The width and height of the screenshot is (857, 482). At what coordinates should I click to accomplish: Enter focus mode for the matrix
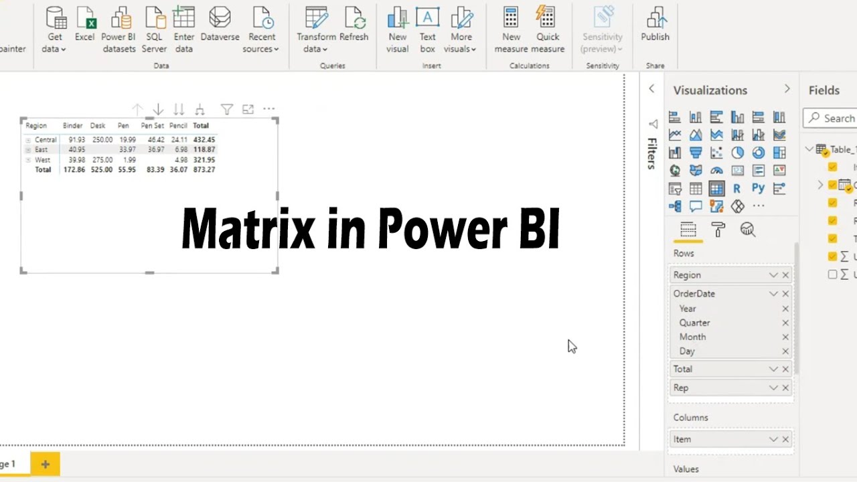click(x=248, y=109)
